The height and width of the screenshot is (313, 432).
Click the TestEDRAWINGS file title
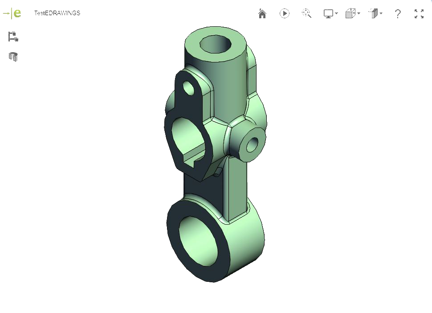coord(57,13)
